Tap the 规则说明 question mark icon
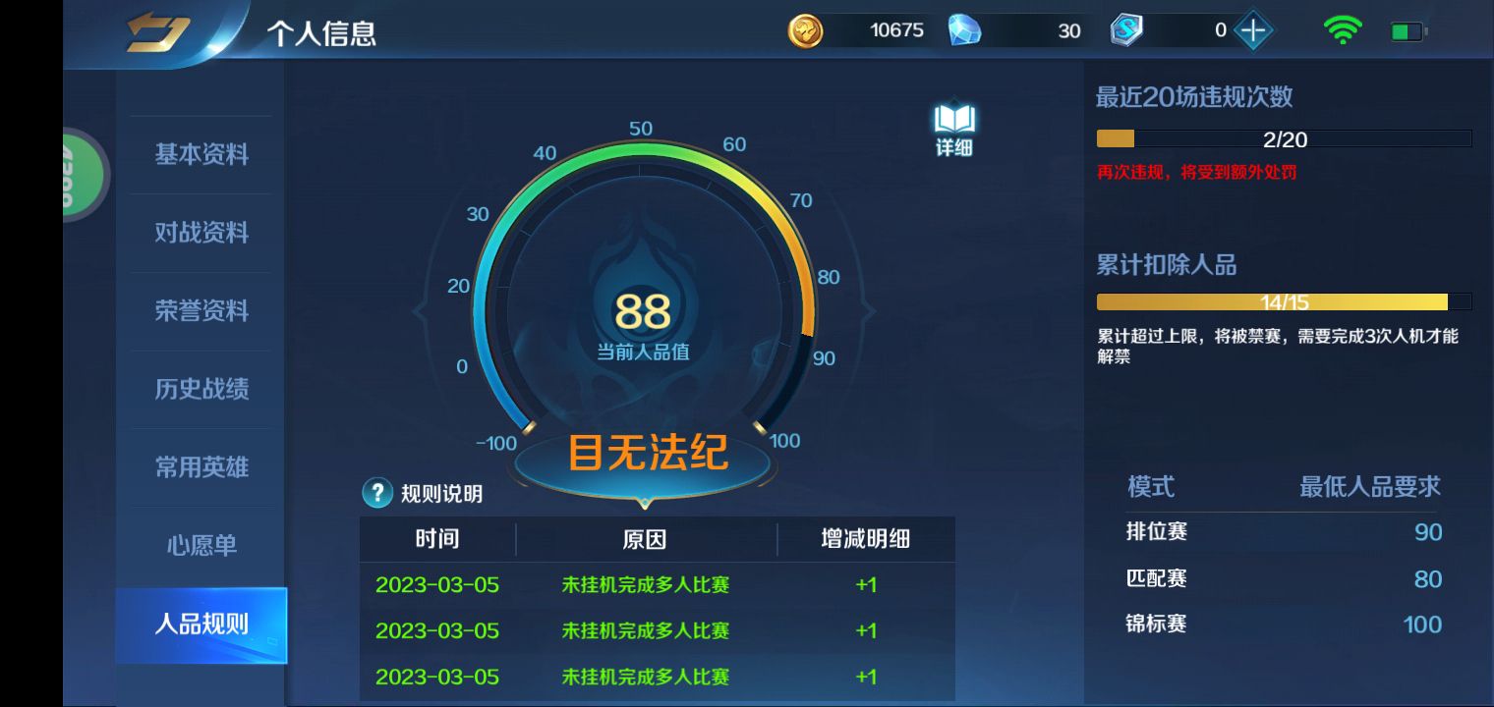Viewport: 1494px width, 707px height. [377, 493]
